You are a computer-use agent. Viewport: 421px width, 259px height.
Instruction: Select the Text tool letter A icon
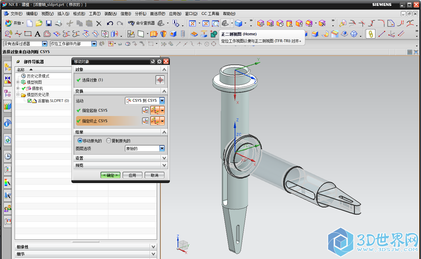(38, 34)
